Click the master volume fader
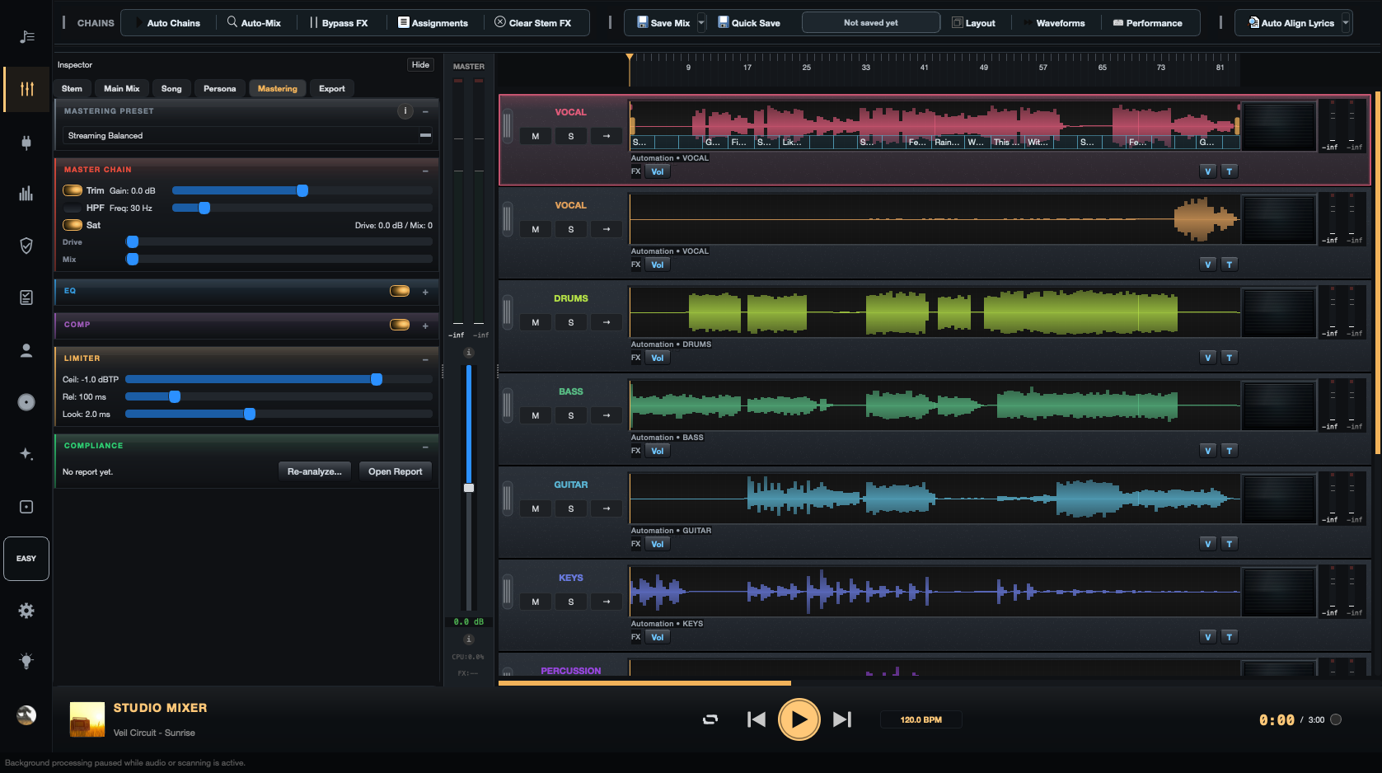The width and height of the screenshot is (1382, 773). click(469, 488)
